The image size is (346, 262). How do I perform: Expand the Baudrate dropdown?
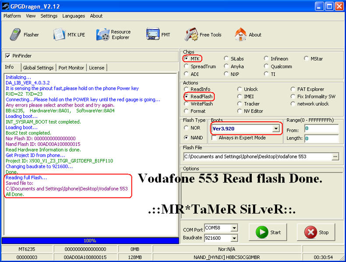coord(234,238)
